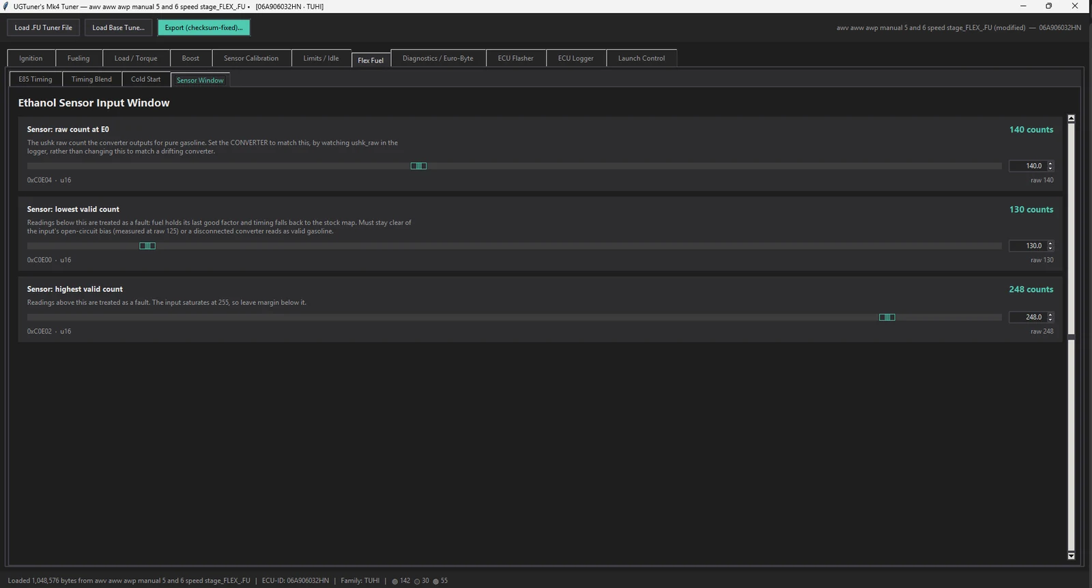This screenshot has height=588, width=1092.
Task: Decrease the E0 raw count with down arrow
Action: click(1050, 168)
